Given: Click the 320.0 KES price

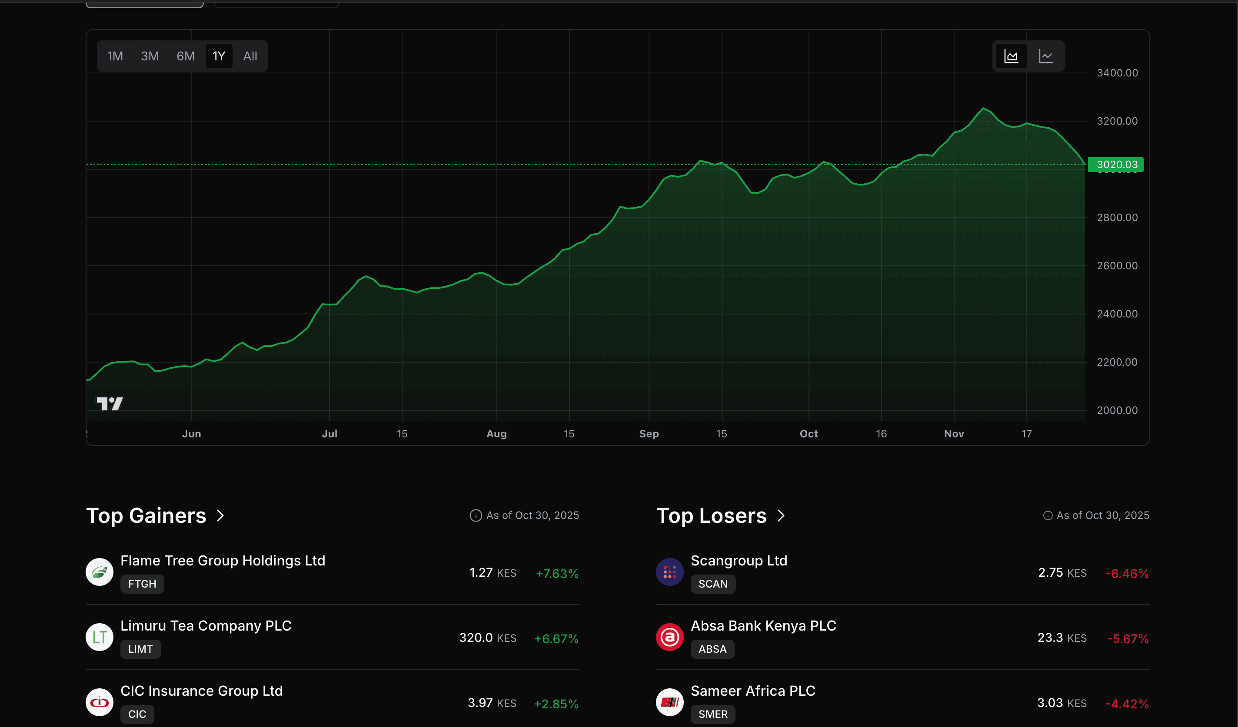Looking at the screenshot, I should pos(487,638).
